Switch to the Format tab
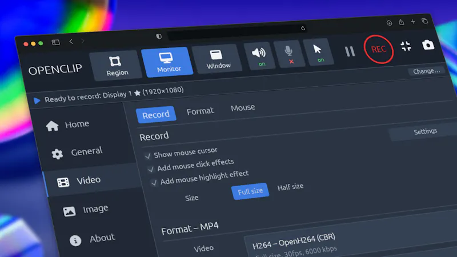 coord(200,111)
